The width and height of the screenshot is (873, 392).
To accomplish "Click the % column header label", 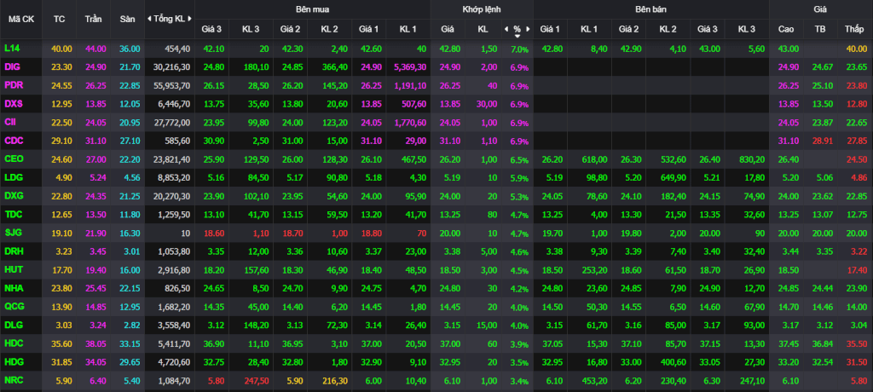I will (x=517, y=29).
